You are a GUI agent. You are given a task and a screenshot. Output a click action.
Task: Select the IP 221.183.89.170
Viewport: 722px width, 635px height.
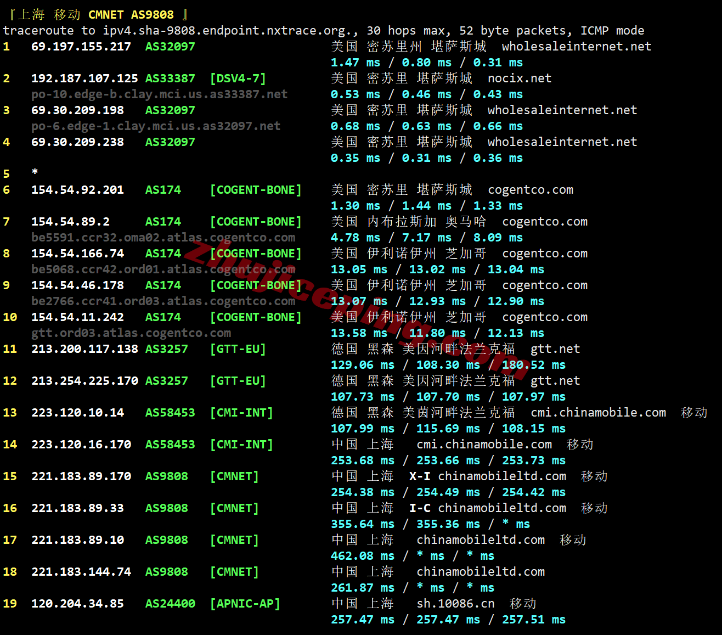click(x=81, y=476)
